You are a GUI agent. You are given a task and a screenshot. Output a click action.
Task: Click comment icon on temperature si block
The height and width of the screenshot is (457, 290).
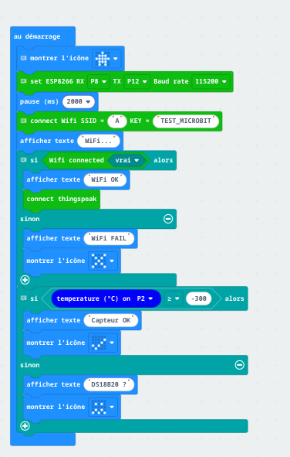[24, 298]
